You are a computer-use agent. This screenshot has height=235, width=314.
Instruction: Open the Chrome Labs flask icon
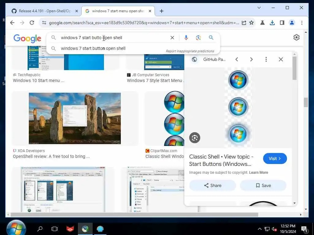coord(262,23)
